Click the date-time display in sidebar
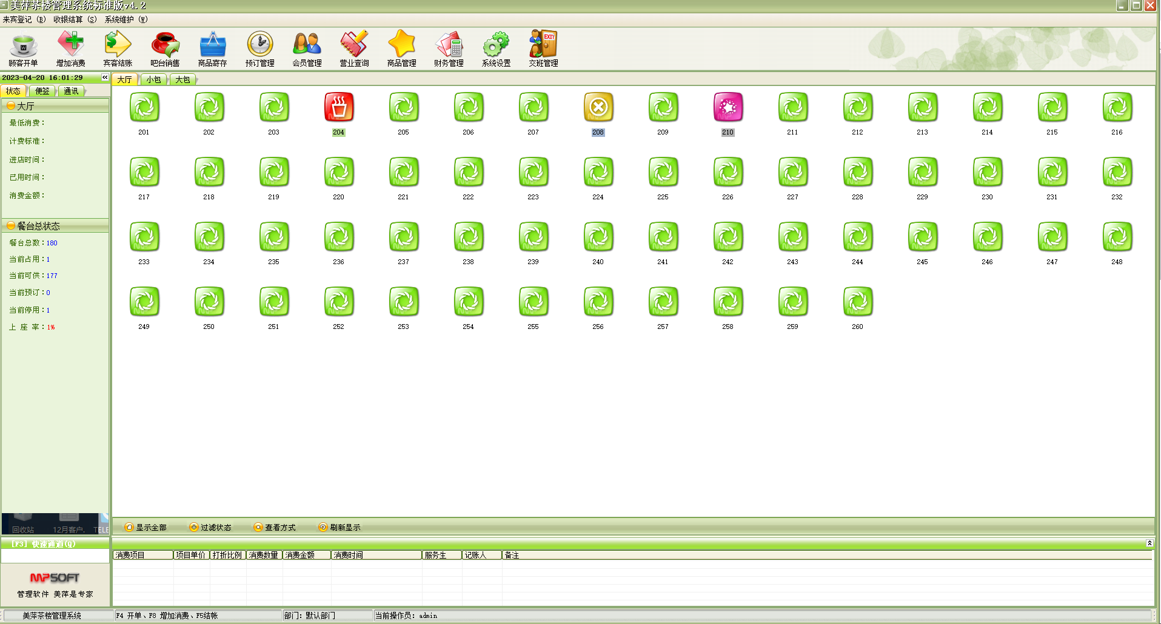 coord(42,78)
